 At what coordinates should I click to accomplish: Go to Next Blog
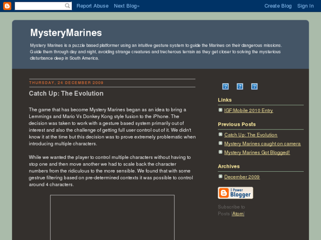point(127,6)
